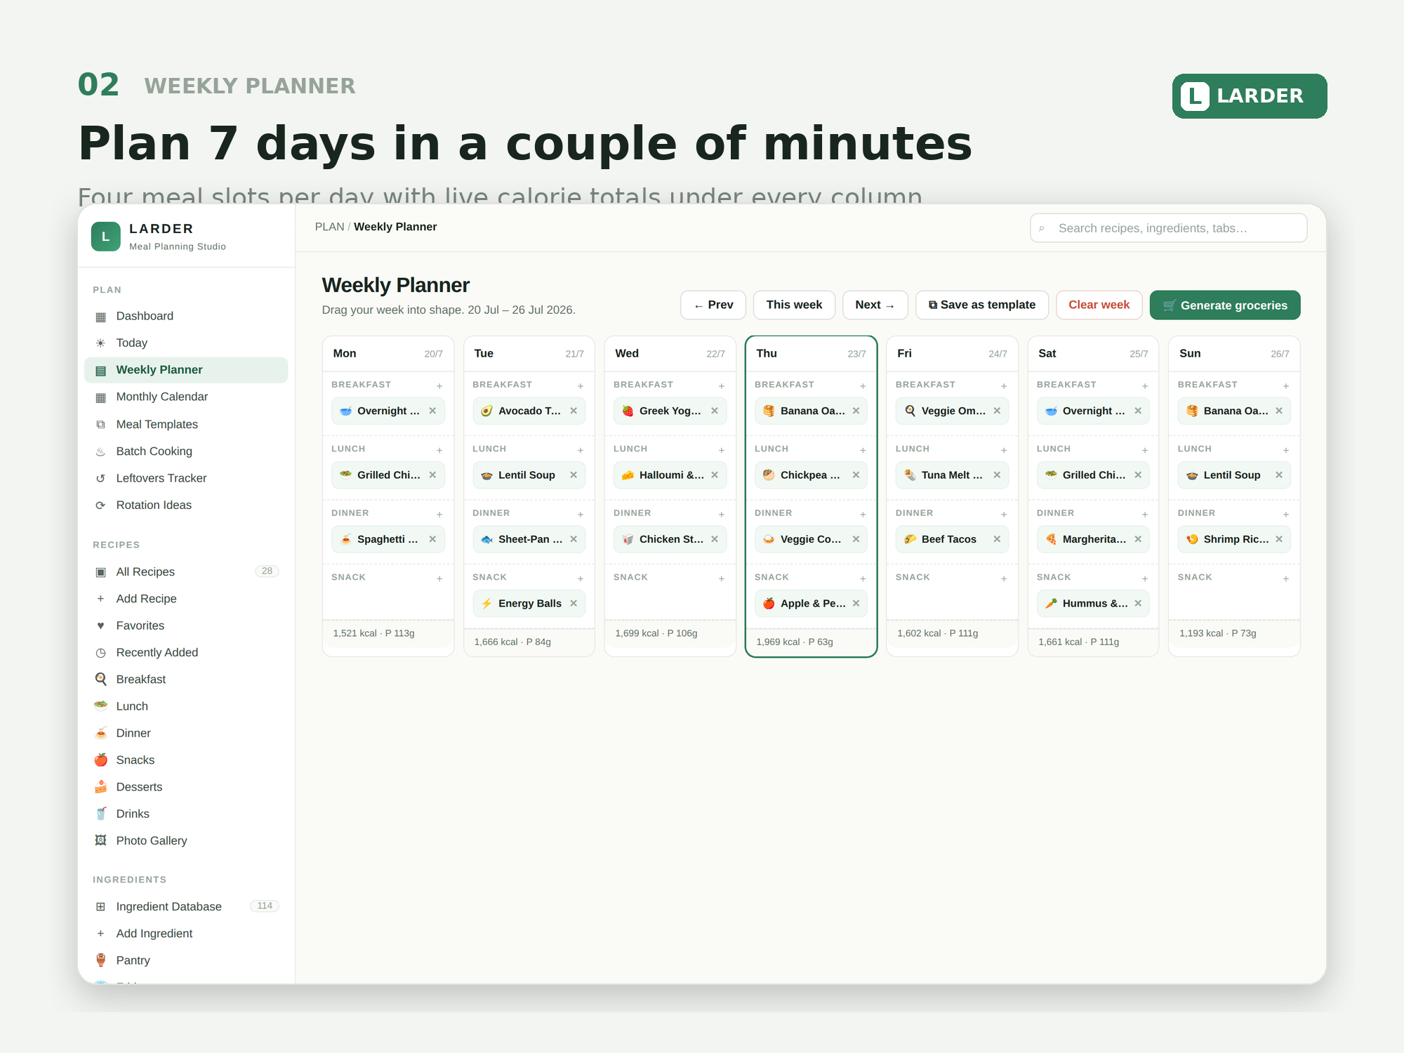Remove Energy Balls from Tuesday snack

[574, 603]
